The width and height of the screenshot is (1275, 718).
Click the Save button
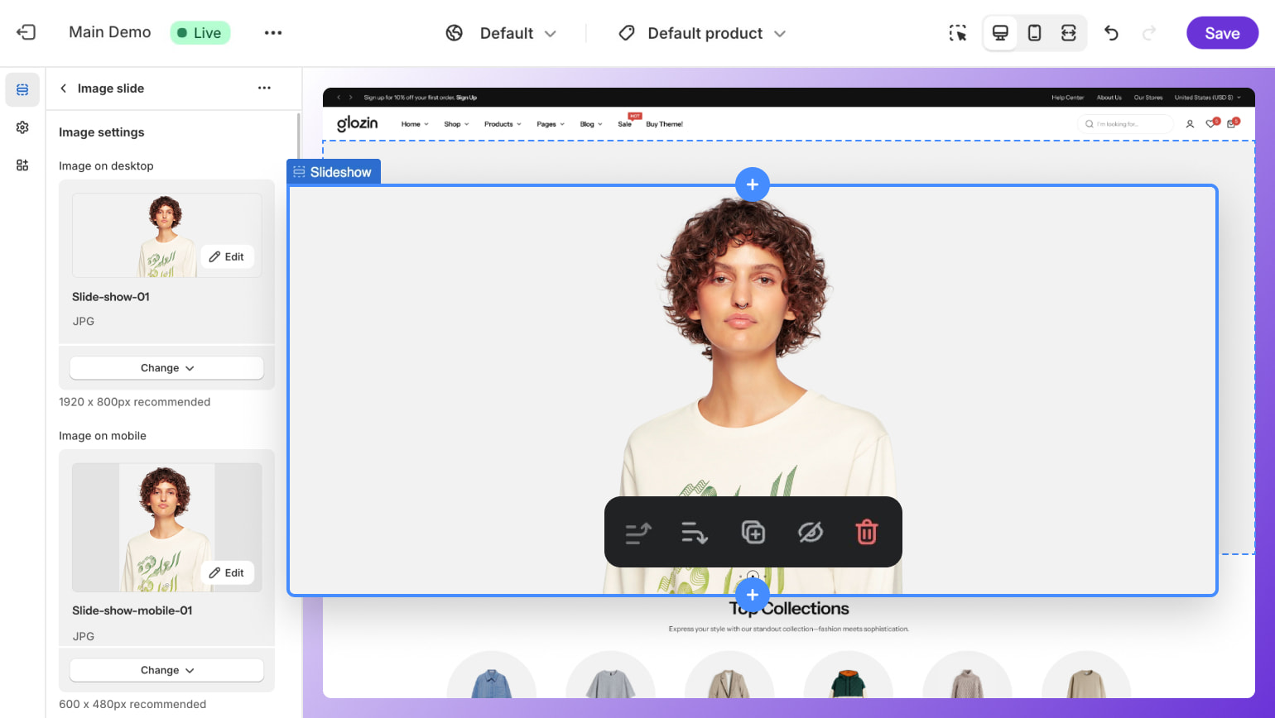click(1221, 33)
